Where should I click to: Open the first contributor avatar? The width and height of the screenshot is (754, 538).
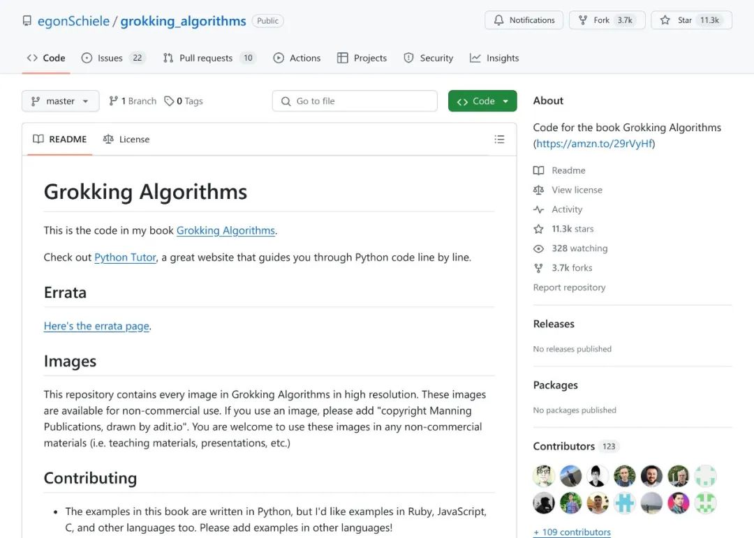click(544, 476)
